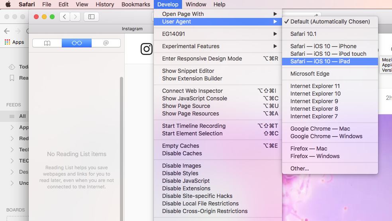The width and height of the screenshot is (392, 221).
Task: Select Google Chrome — Mac user agent
Action: pyautogui.click(x=330, y=129)
